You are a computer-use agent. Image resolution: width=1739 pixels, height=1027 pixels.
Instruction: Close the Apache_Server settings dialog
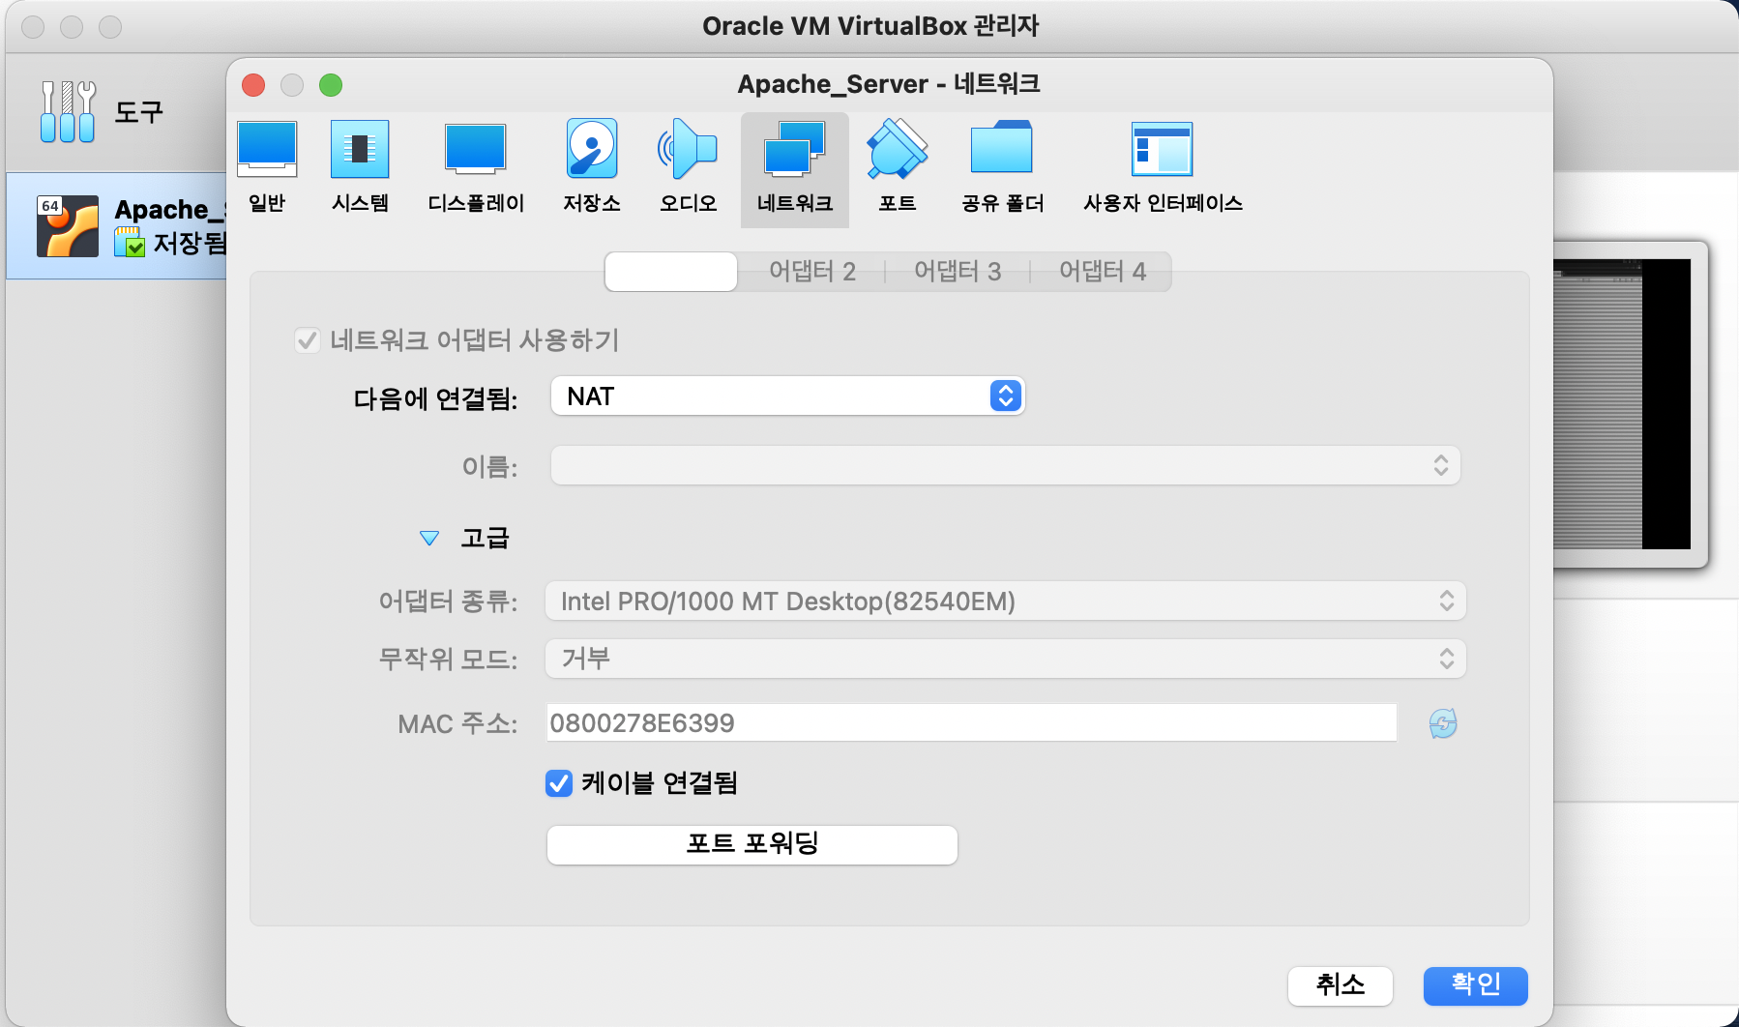(x=253, y=85)
